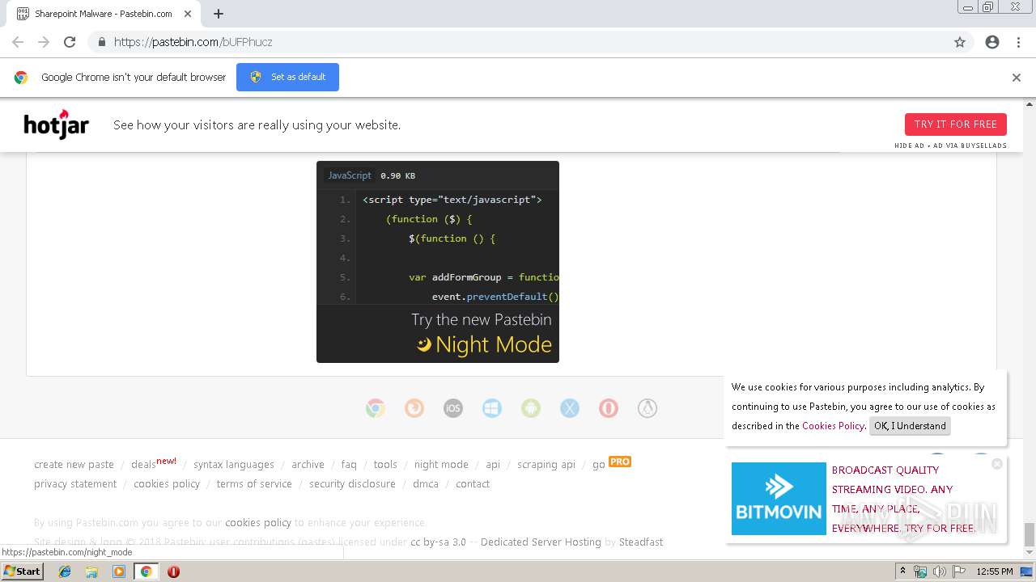
Task: Open the taskbar clock showing 12:55 PM
Action: 995,571
